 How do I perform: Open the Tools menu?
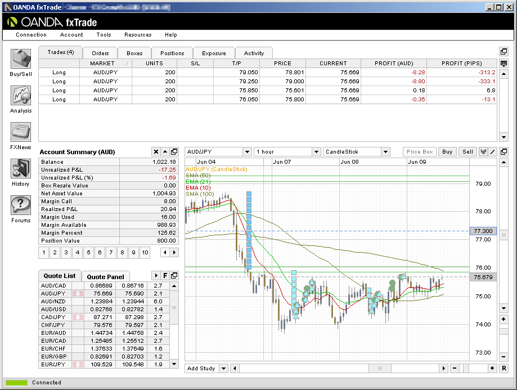tap(104, 35)
